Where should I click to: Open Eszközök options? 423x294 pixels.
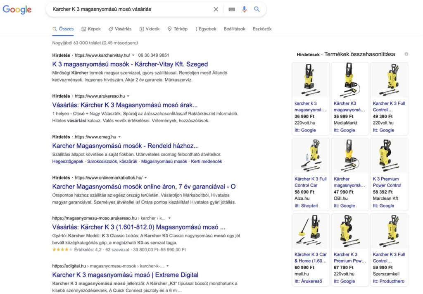262,29
